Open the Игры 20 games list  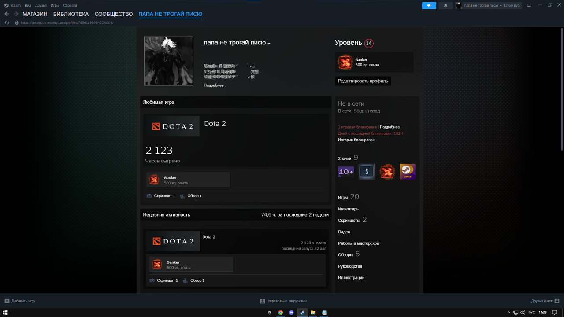pos(349,197)
